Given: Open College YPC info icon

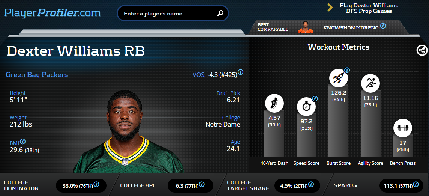Looking at the screenshot, I should click(x=202, y=184).
